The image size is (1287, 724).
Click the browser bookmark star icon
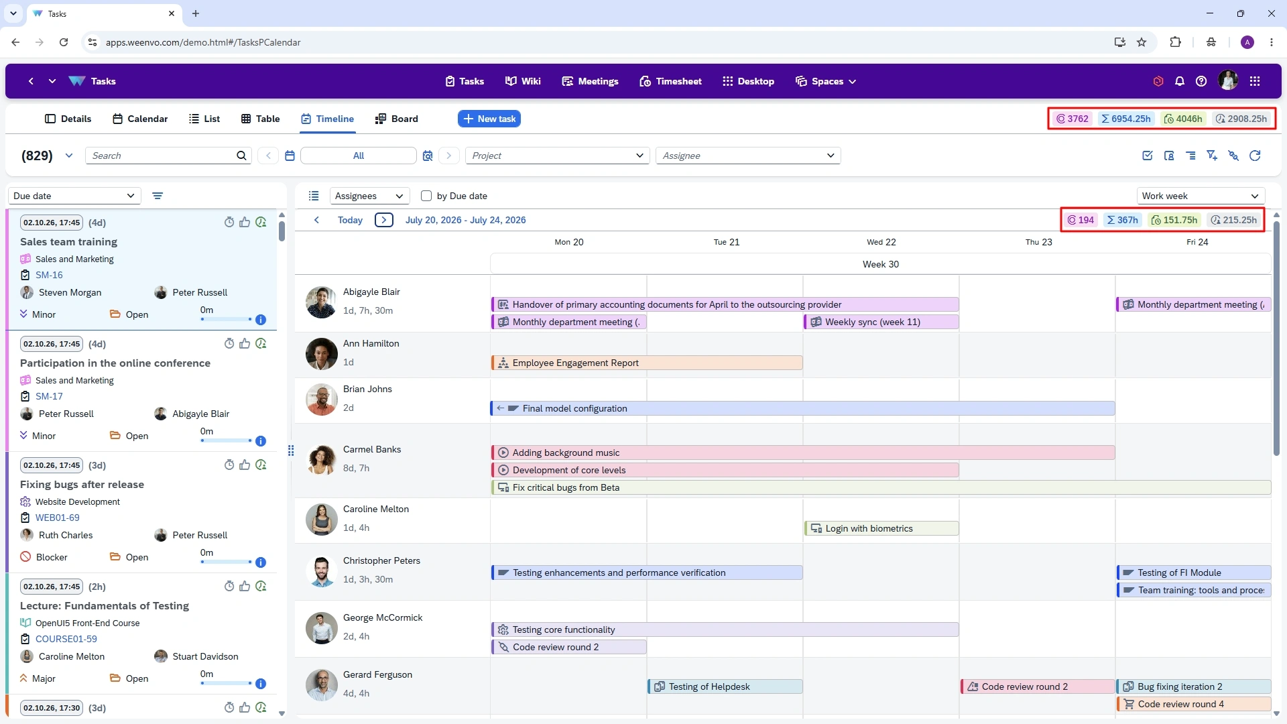coord(1142,42)
